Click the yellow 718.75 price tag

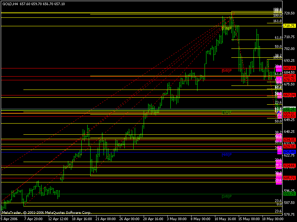click(289, 26)
